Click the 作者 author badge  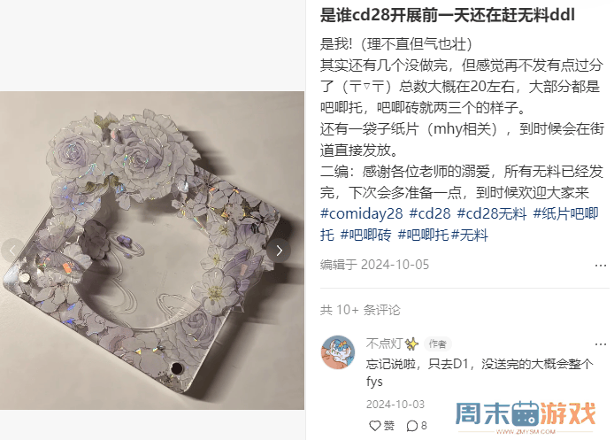coord(437,344)
